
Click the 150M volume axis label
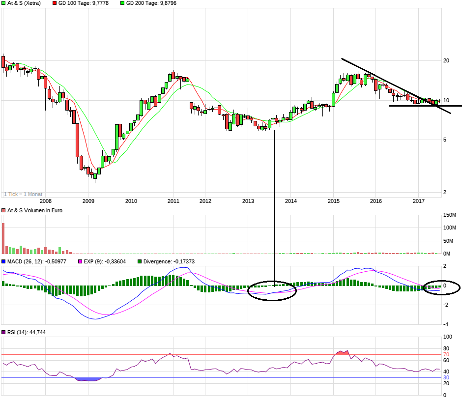click(x=450, y=215)
